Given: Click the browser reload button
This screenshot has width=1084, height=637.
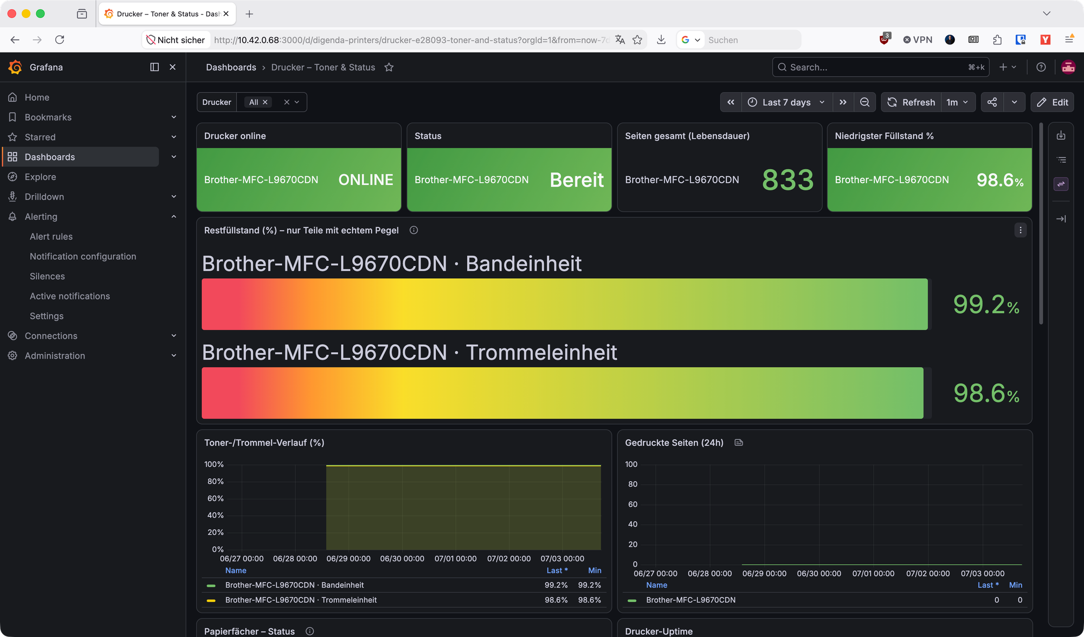Looking at the screenshot, I should pyautogui.click(x=60, y=40).
